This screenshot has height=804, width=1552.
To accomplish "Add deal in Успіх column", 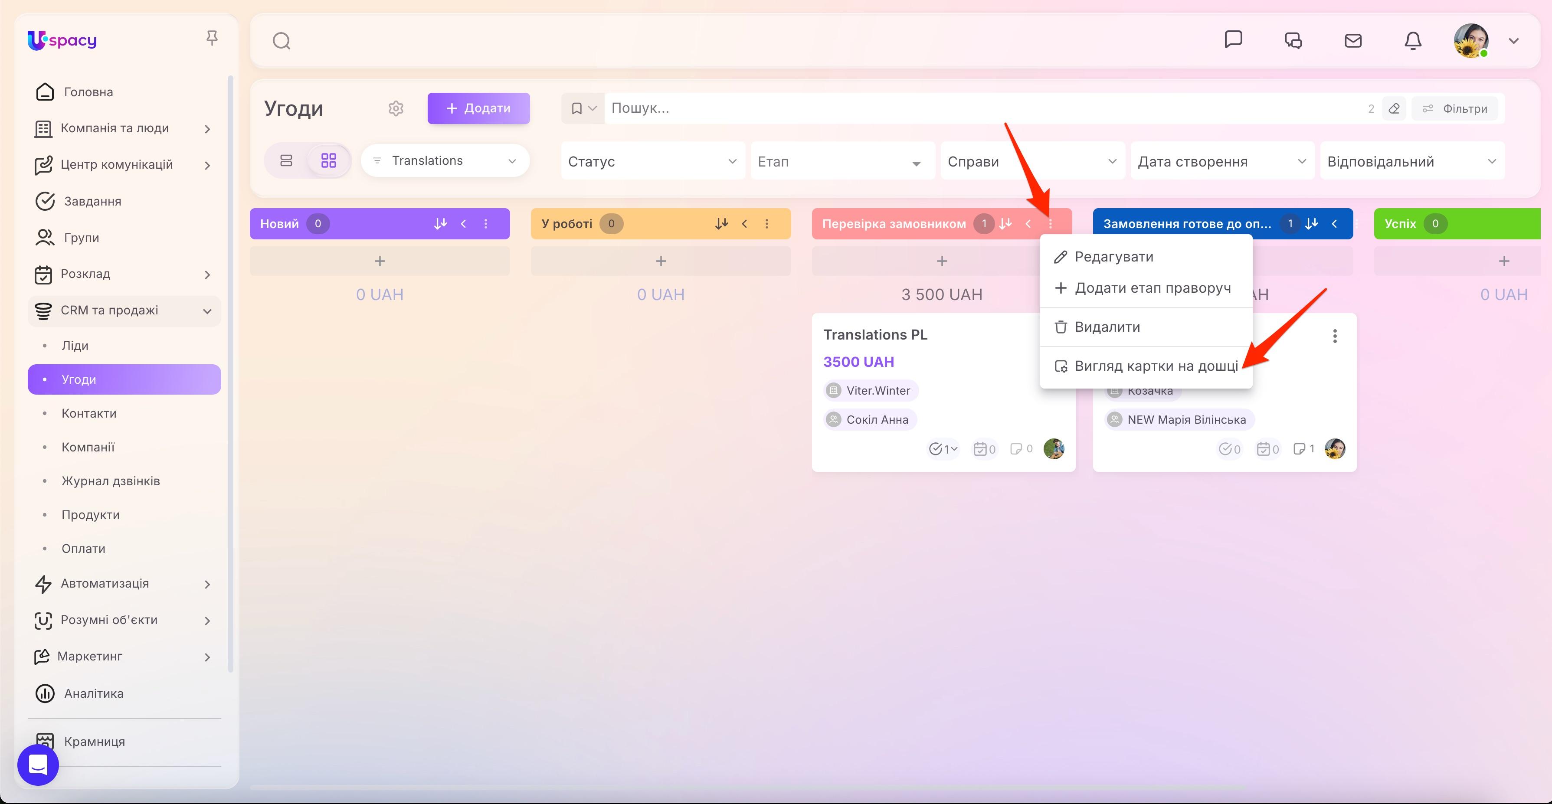I will (x=1504, y=261).
